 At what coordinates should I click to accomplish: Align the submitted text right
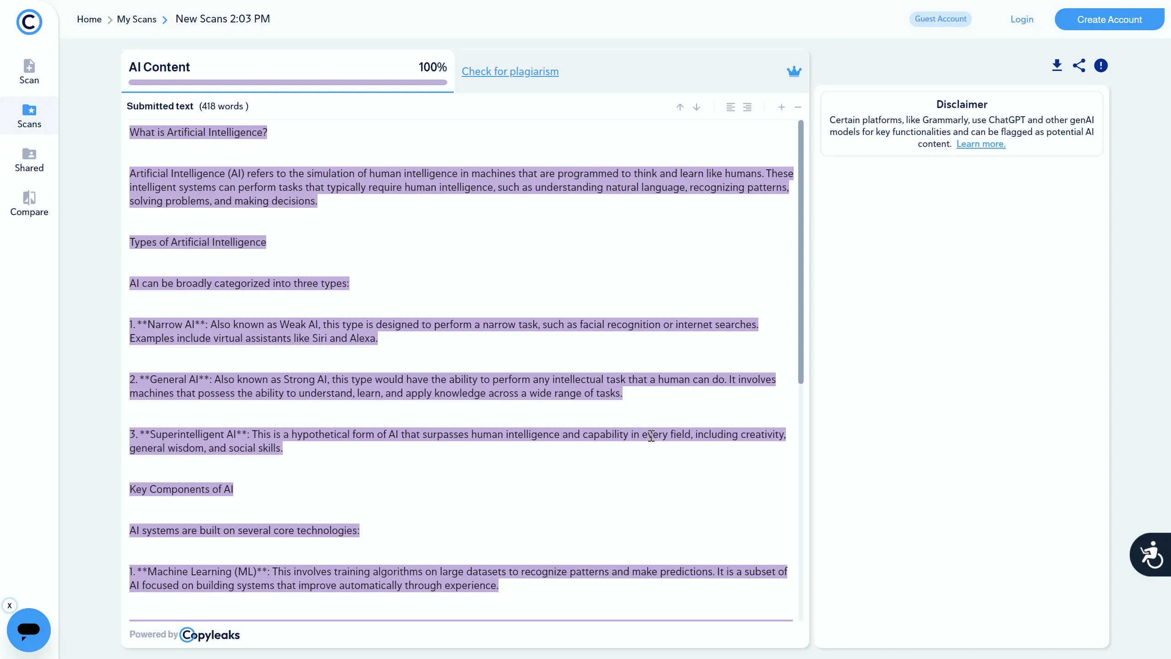(x=747, y=107)
